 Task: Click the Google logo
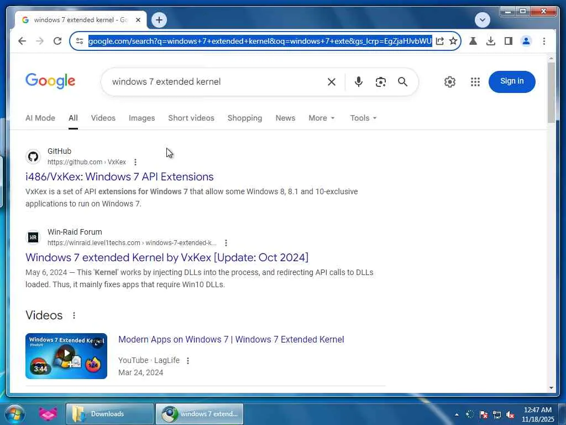(x=50, y=81)
